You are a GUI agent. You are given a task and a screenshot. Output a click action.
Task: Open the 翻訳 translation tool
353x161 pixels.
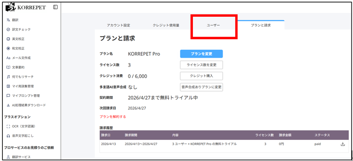point(15,20)
